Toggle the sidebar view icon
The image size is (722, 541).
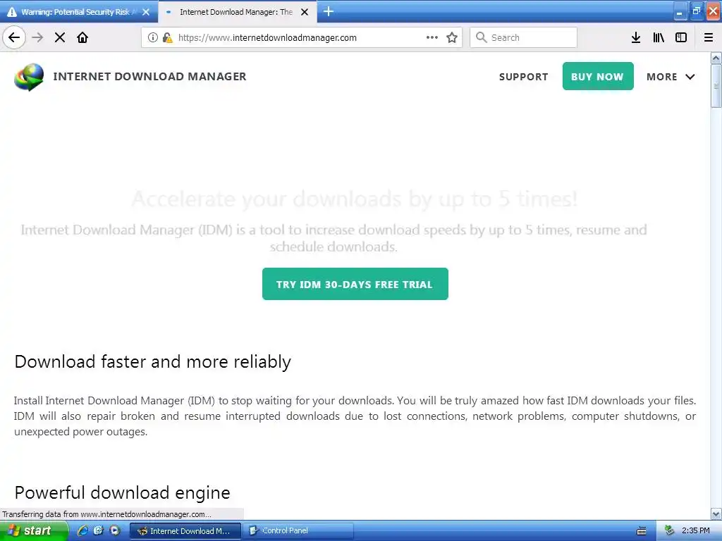[x=681, y=37]
